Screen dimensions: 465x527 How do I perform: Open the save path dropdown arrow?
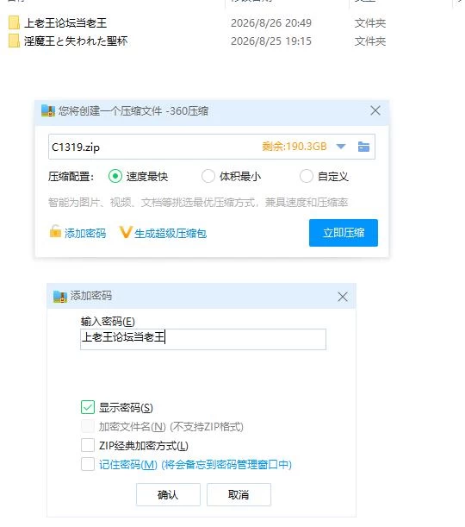click(341, 147)
